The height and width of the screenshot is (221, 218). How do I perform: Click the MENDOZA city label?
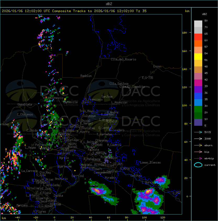(64, 134)
